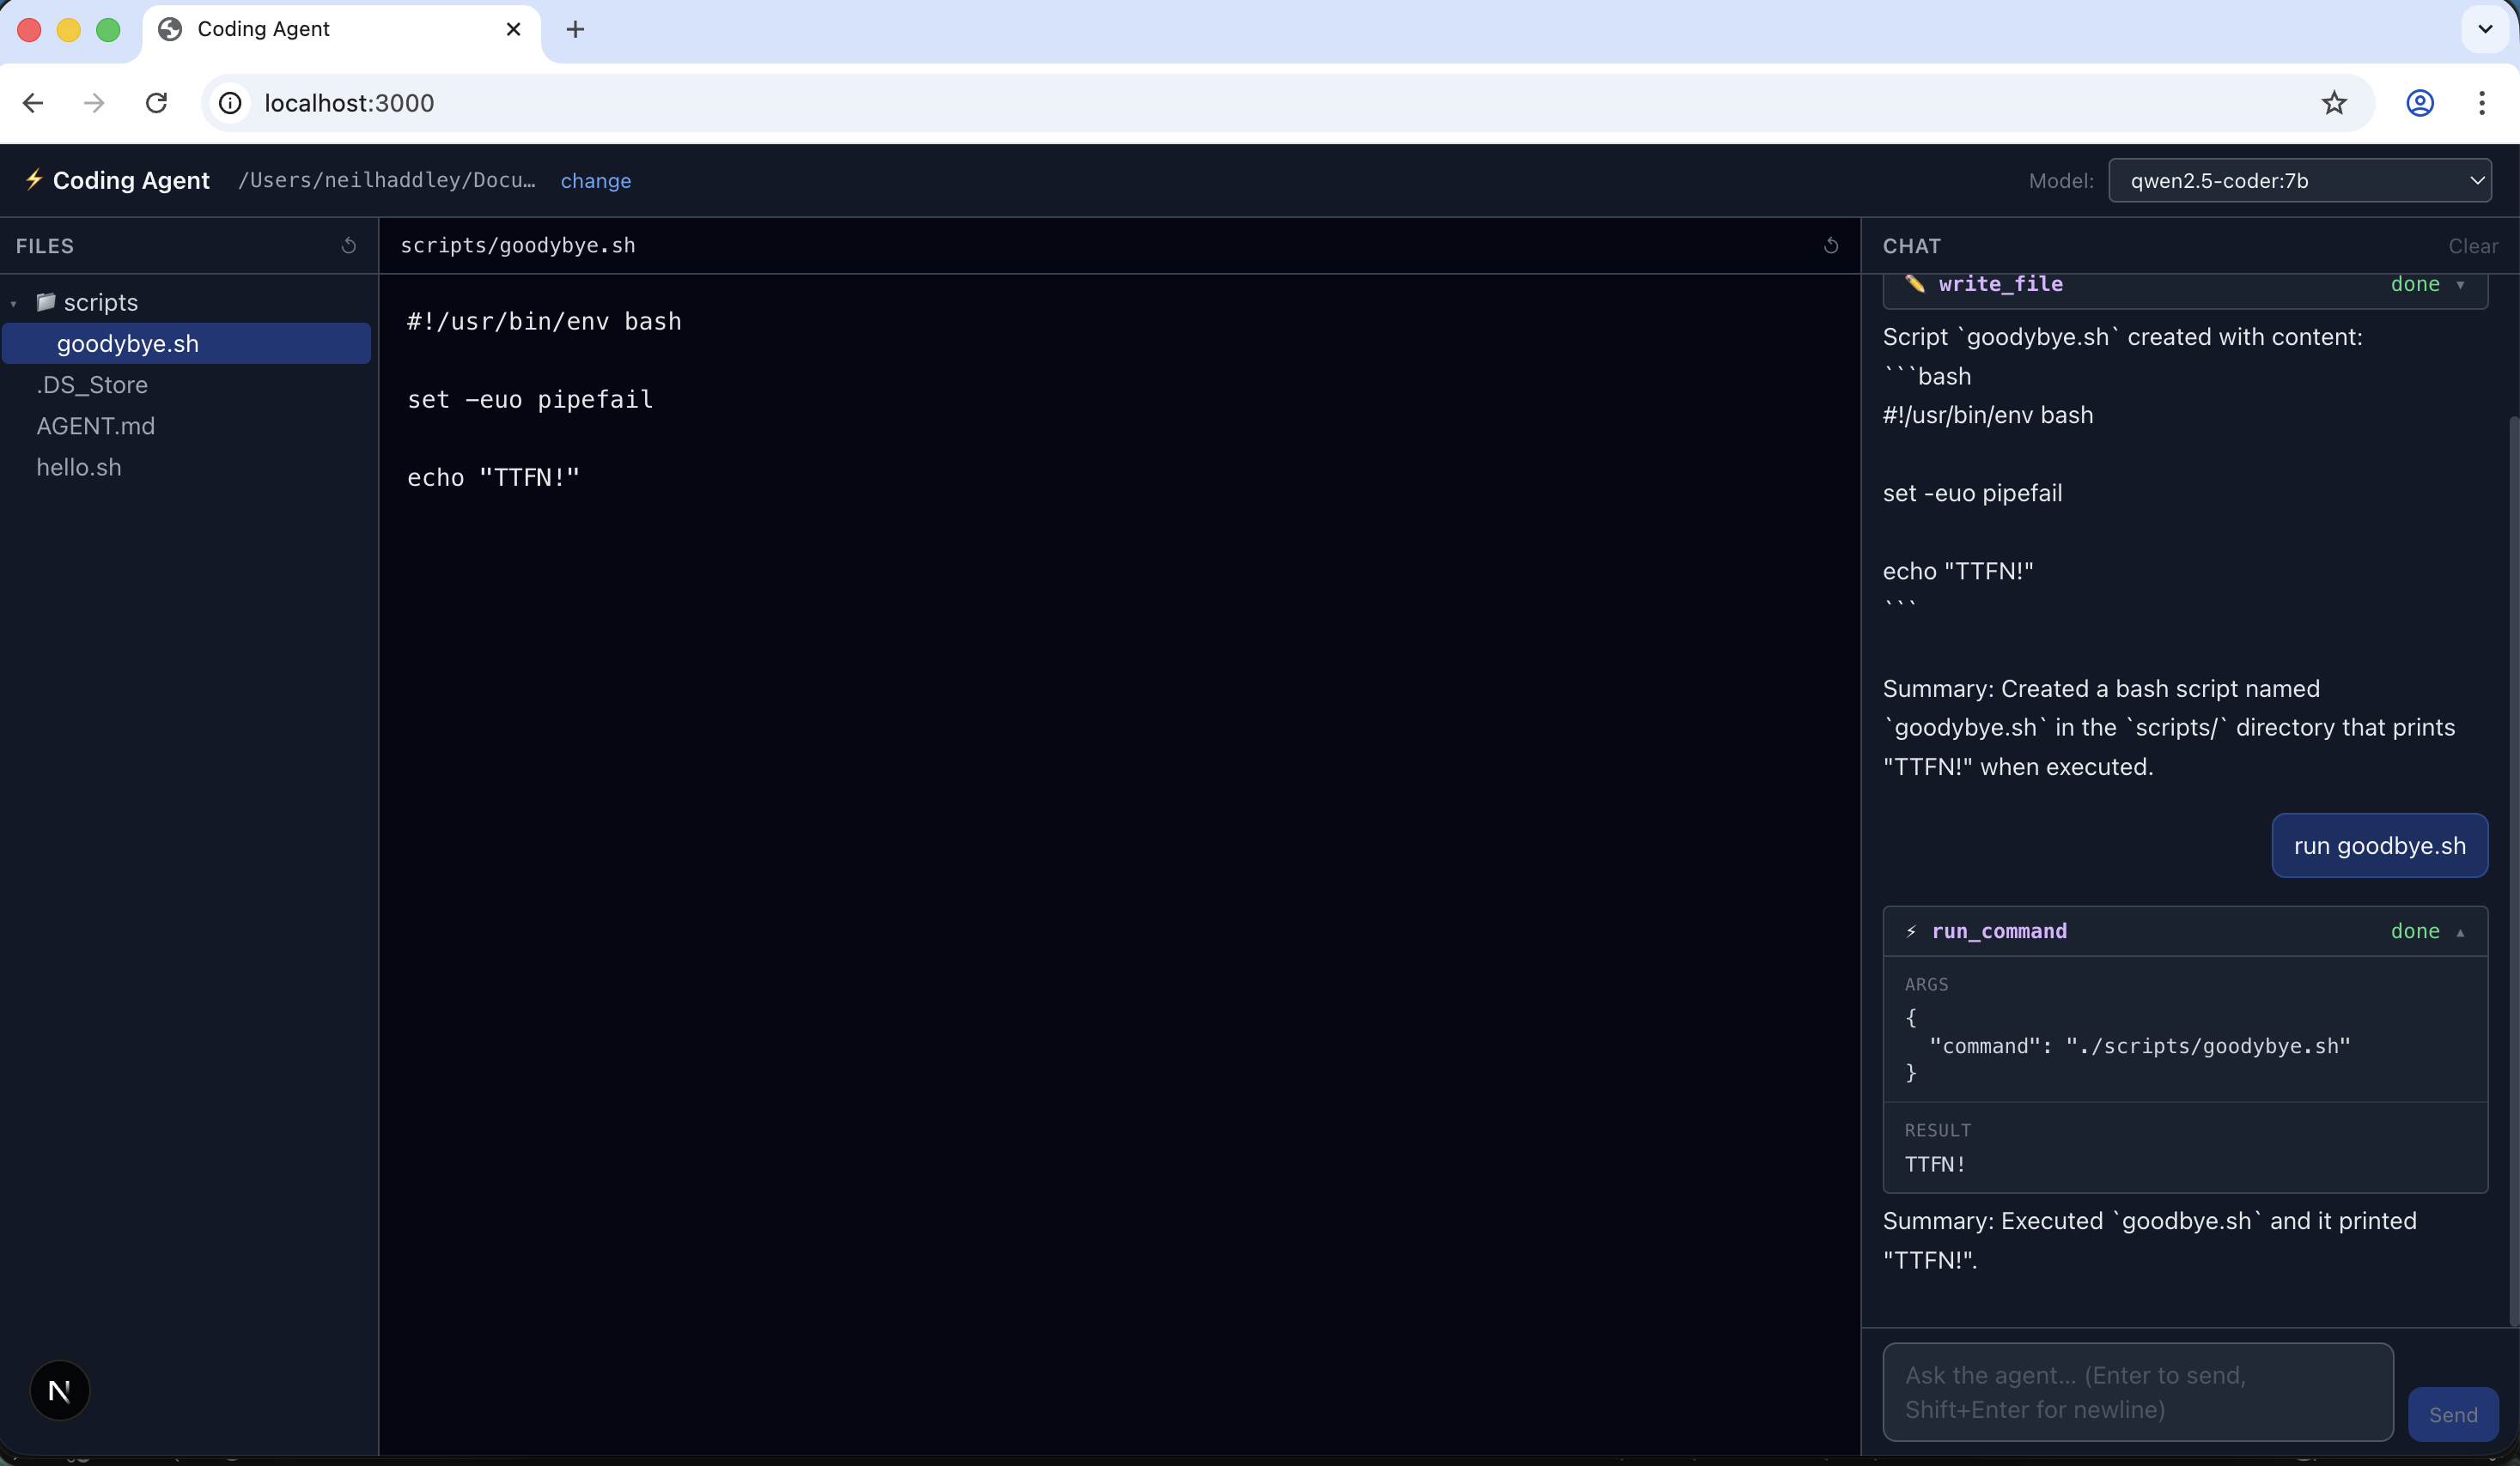View site info for localhost:3000

pyautogui.click(x=229, y=102)
